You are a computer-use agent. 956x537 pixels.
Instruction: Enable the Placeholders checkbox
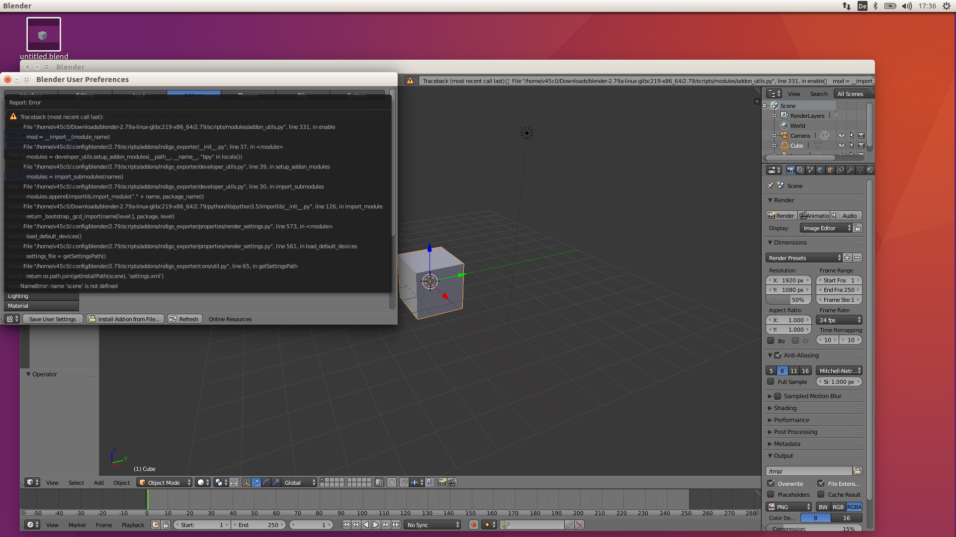771,494
